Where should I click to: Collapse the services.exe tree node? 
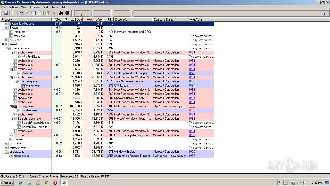[x=7, y=48]
